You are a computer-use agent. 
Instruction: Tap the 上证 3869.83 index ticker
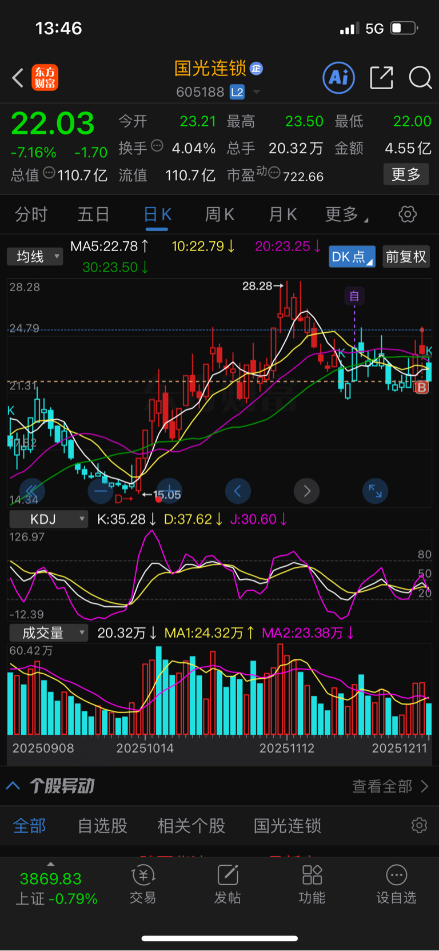coord(56,889)
